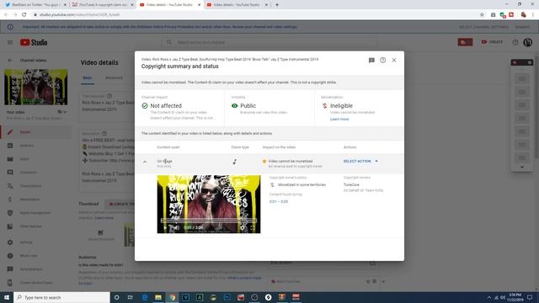Reload the page
This screenshot has height=303, width=539.
coord(24,15)
